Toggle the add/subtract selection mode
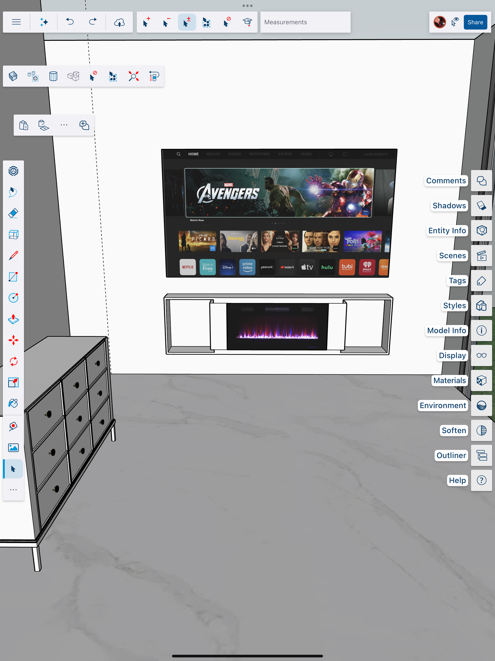 187,22
